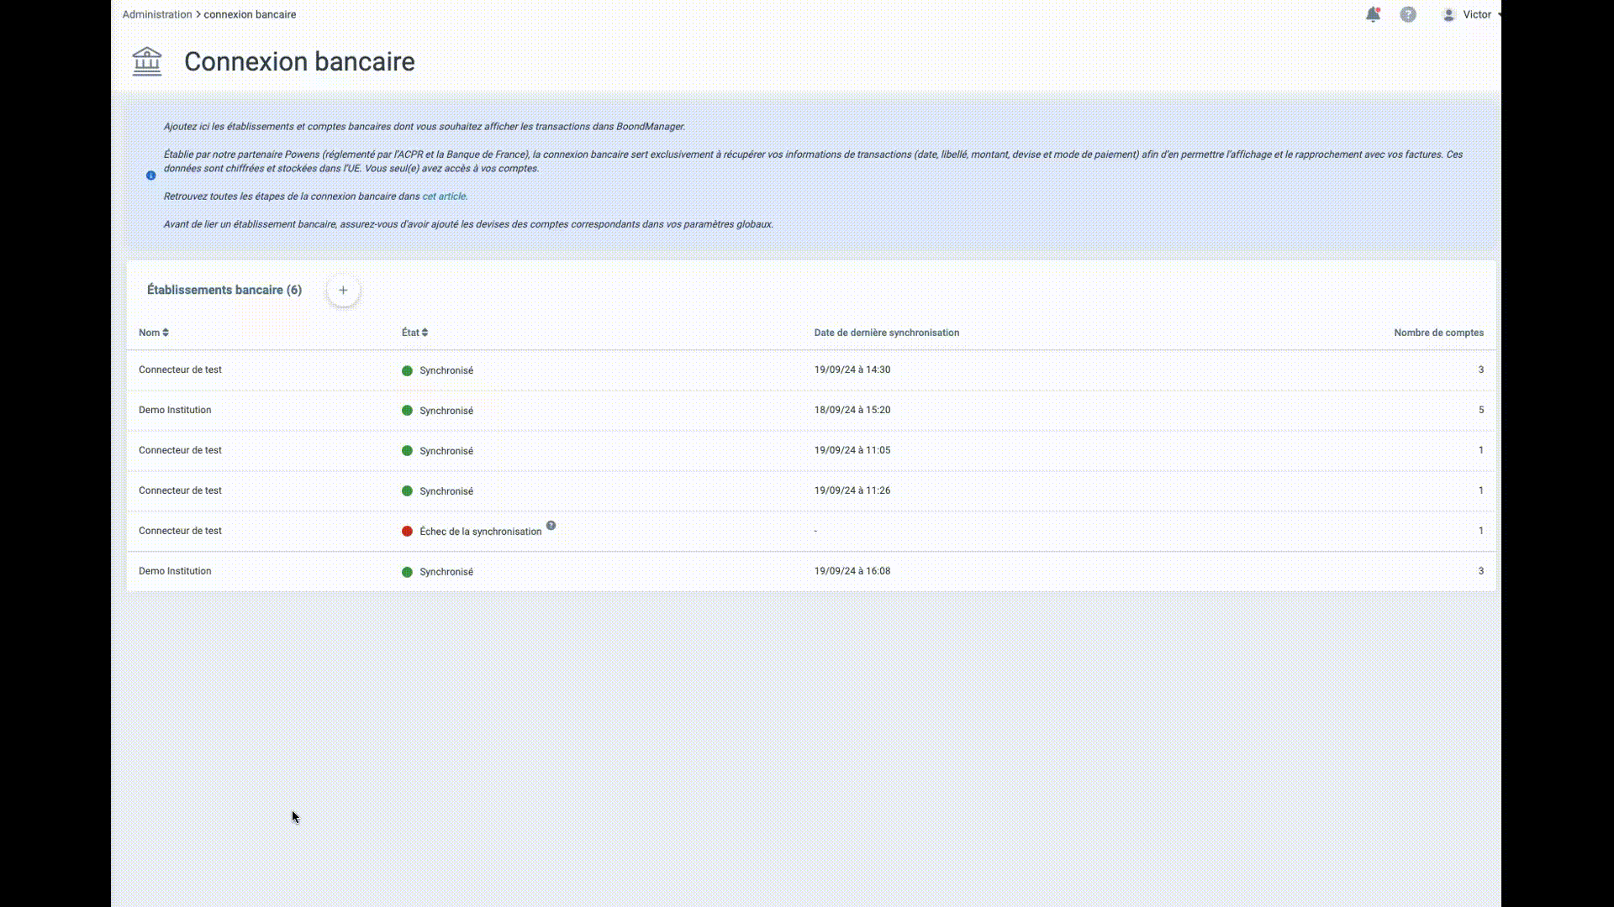Click the bank building icon
1614x907 pixels.
coord(147,61)
